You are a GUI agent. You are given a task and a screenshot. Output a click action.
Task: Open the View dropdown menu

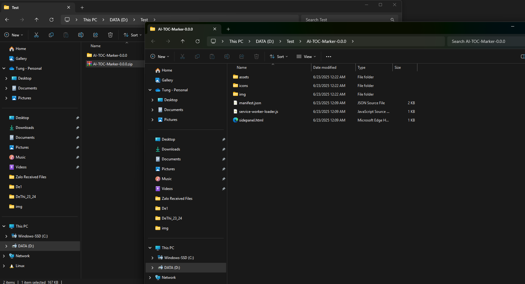click(306, 57)
